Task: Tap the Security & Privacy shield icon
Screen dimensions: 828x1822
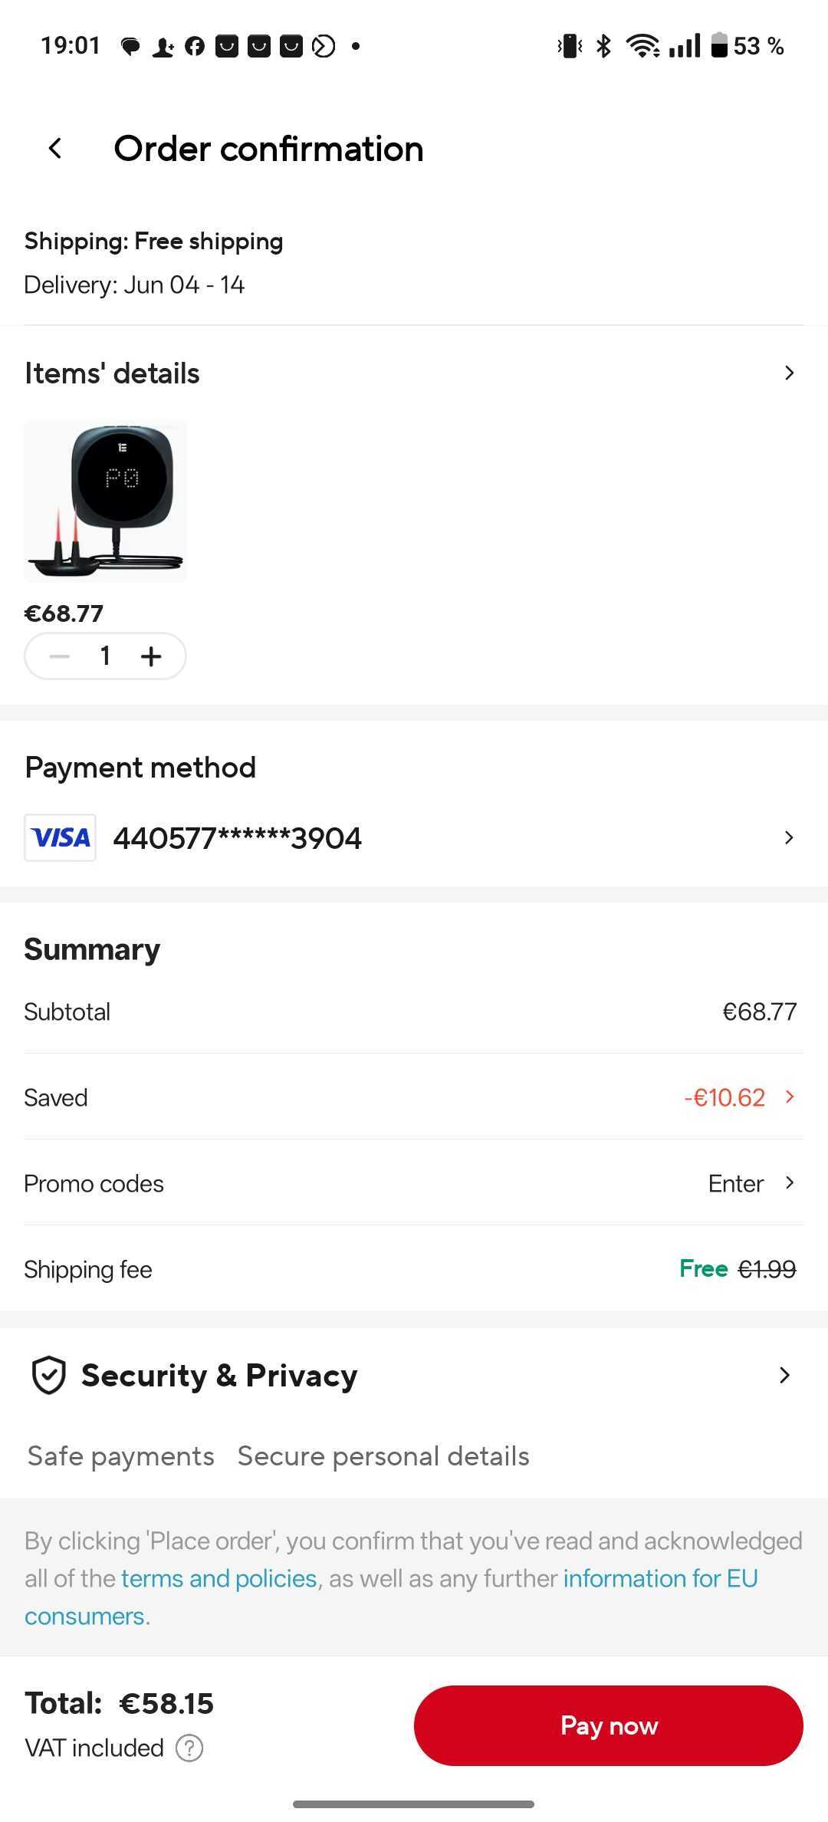Action: click(48, 1375)
